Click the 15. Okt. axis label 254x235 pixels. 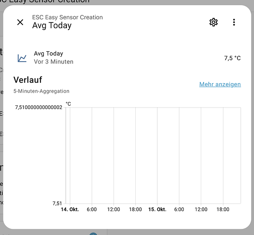click(157, 209)
